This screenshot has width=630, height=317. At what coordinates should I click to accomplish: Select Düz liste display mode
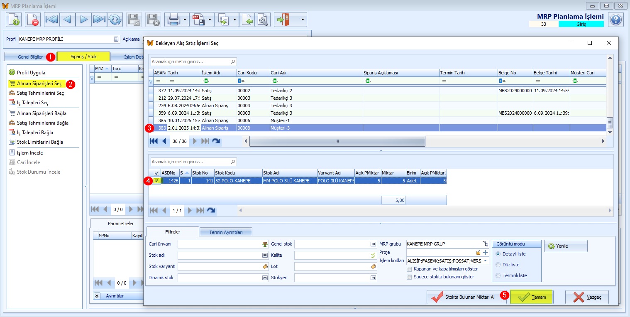(x=498, y=265)
